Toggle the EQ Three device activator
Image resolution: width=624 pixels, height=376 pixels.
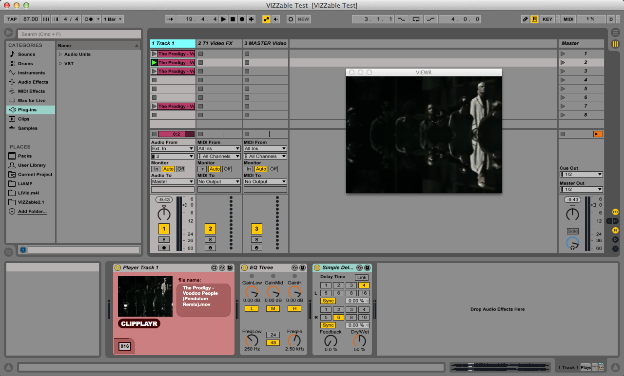(244, 268)
